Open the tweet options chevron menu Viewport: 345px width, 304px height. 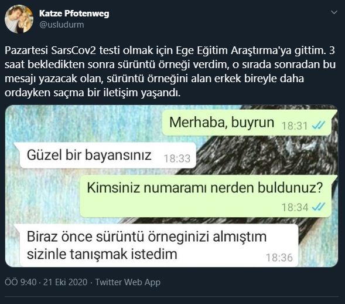334,12
